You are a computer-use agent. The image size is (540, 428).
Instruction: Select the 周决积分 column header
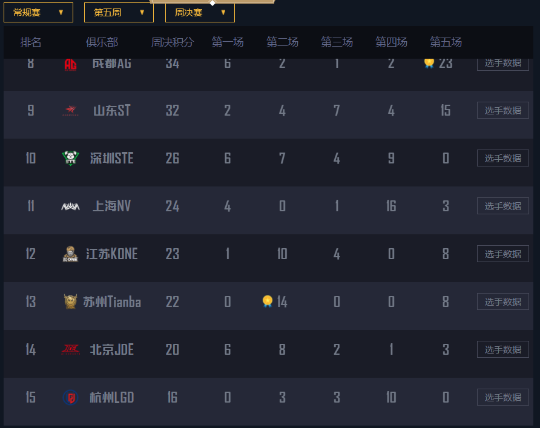click(x=173, y=42)
